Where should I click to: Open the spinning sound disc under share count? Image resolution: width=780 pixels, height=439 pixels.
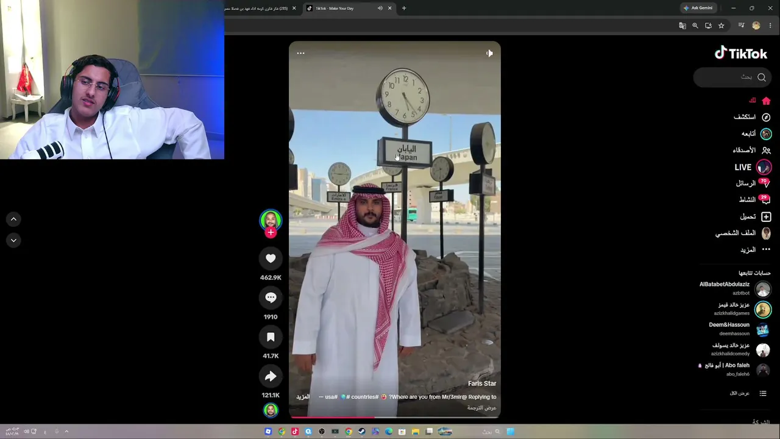coord(271,410)
